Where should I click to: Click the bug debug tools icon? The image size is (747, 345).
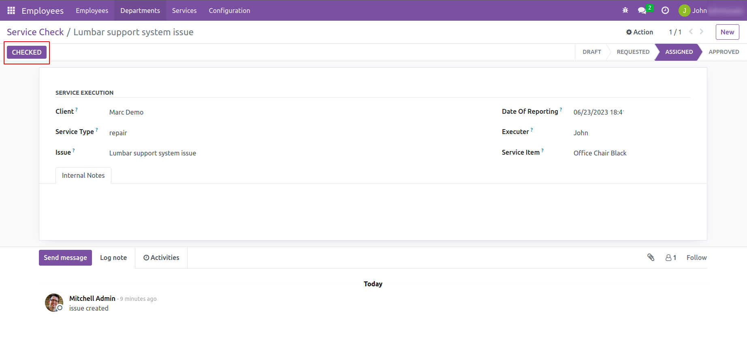click(625, 11)
